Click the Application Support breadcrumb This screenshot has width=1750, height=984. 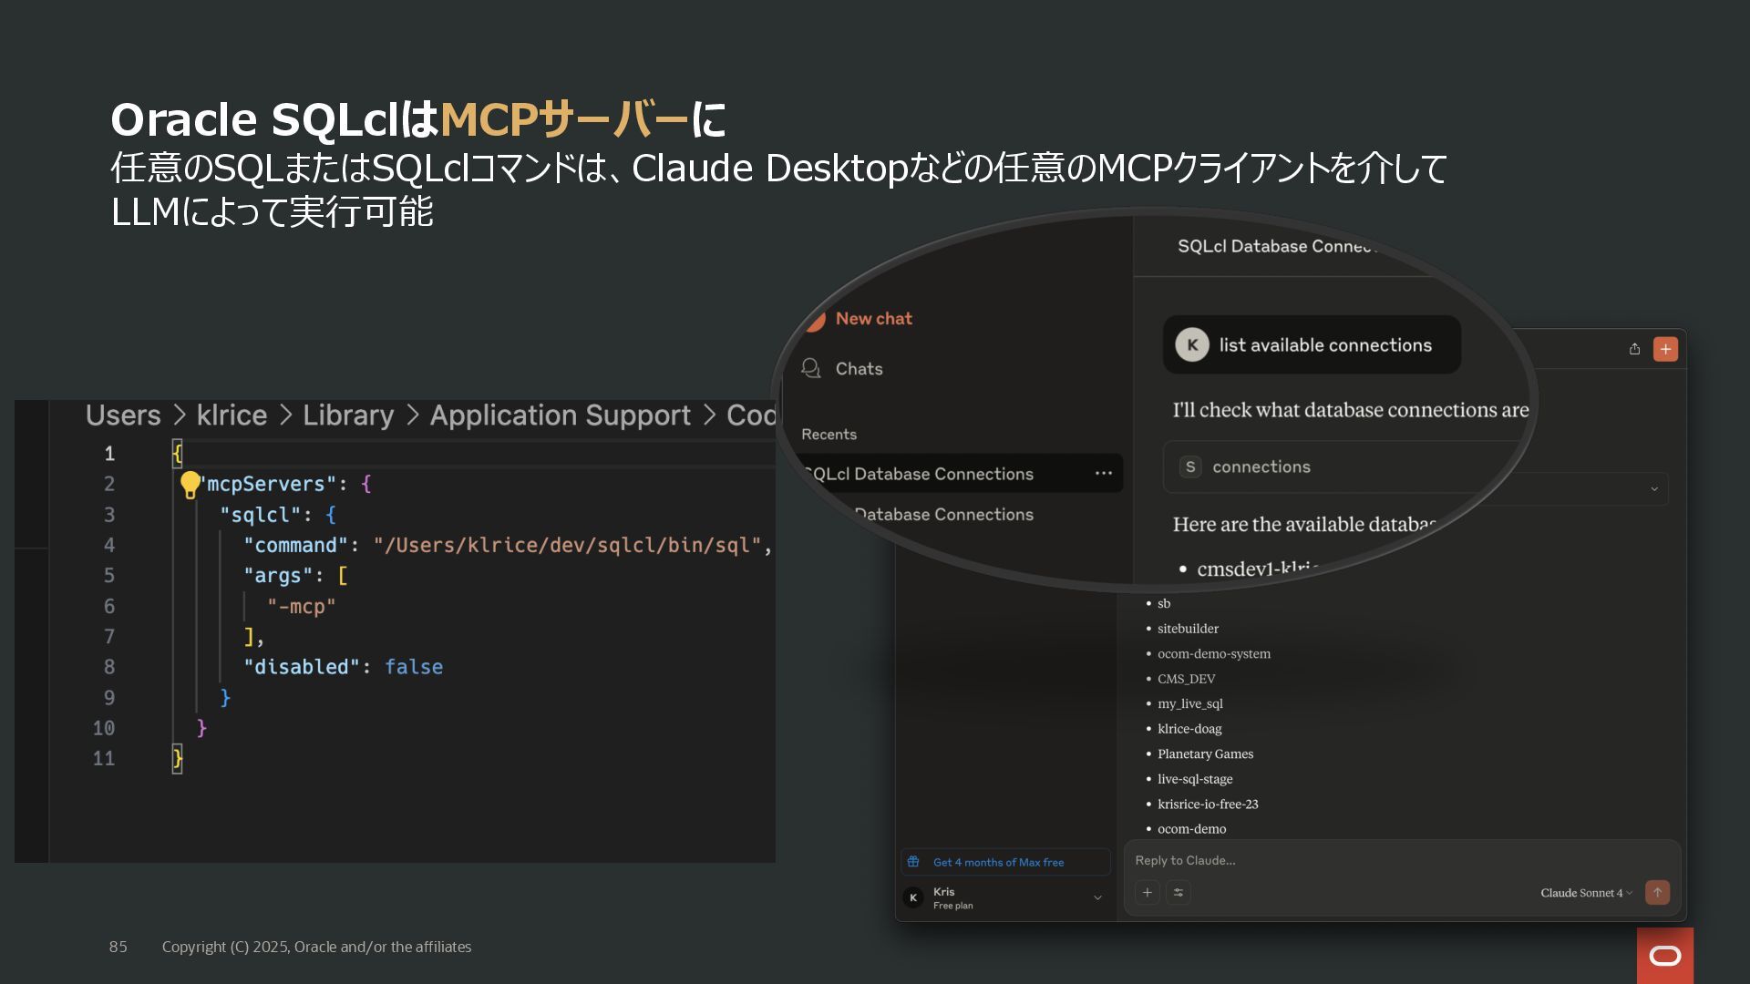tap(560, 415)
